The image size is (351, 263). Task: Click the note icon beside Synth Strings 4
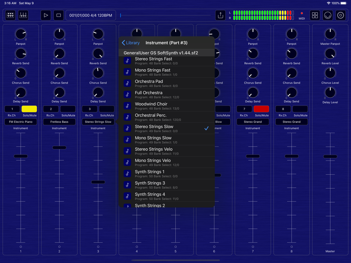[x=127, y=196]
